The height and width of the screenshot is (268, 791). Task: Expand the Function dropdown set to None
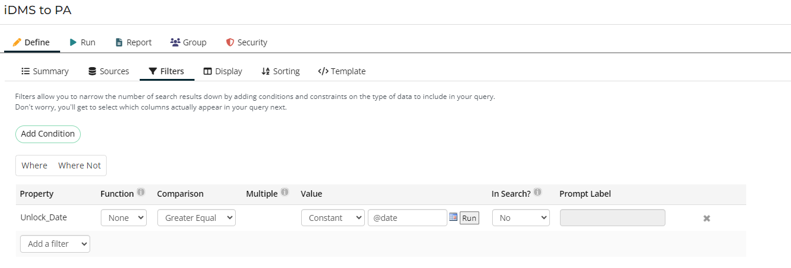click(x=124, y=218)
